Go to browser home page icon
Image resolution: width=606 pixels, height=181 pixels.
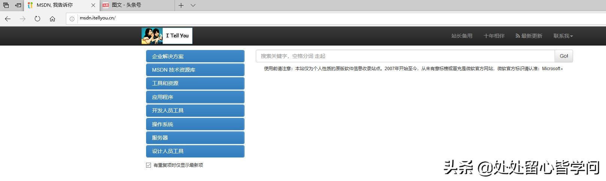[x=52, y=19]
